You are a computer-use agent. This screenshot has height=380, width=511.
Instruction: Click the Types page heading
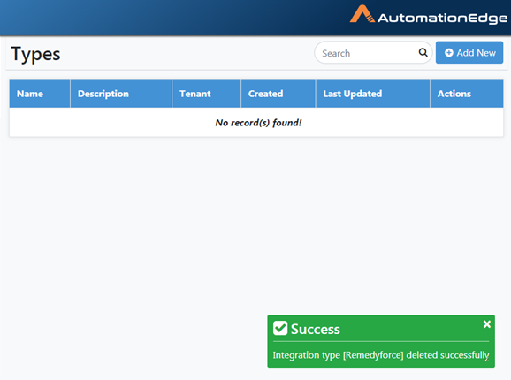click(35, 54)
